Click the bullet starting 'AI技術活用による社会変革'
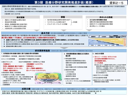 tap(15, 29)
